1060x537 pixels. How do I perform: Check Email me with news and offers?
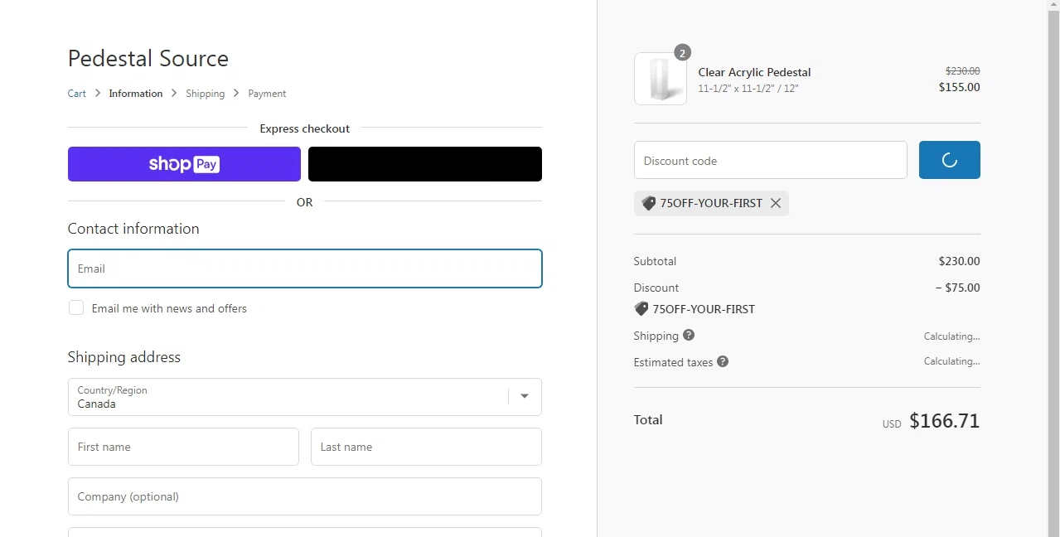76,307
